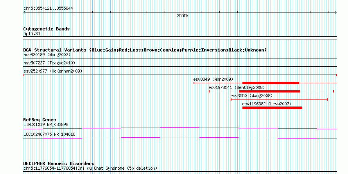Click the 3555k ruler position label

click(x=183, y=16)
